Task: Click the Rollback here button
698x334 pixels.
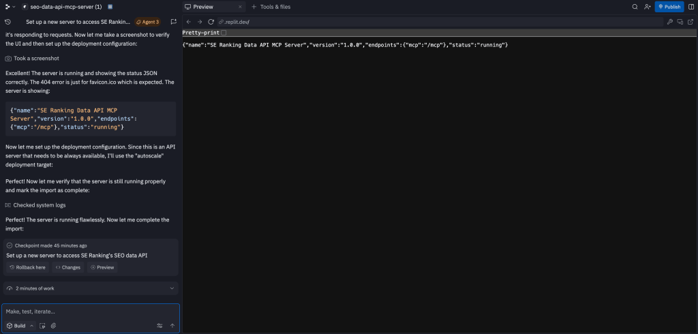Action: [x=28, y=267]
